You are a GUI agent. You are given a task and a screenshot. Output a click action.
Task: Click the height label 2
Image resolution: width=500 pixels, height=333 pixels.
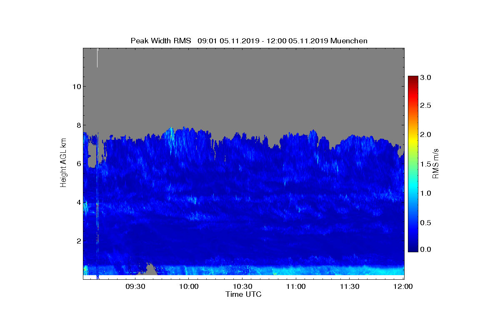(x=77, y=241)
